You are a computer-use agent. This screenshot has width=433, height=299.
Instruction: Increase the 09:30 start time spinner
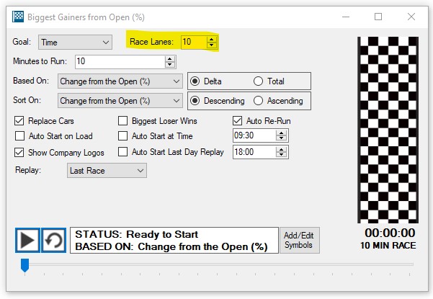pos(283,133)
